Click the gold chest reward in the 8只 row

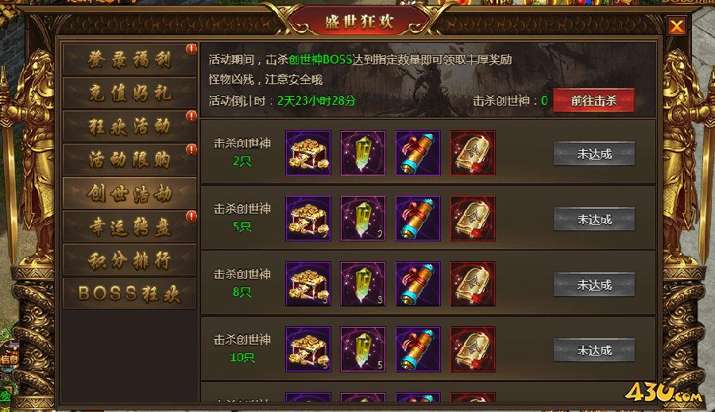coord(308,284)
